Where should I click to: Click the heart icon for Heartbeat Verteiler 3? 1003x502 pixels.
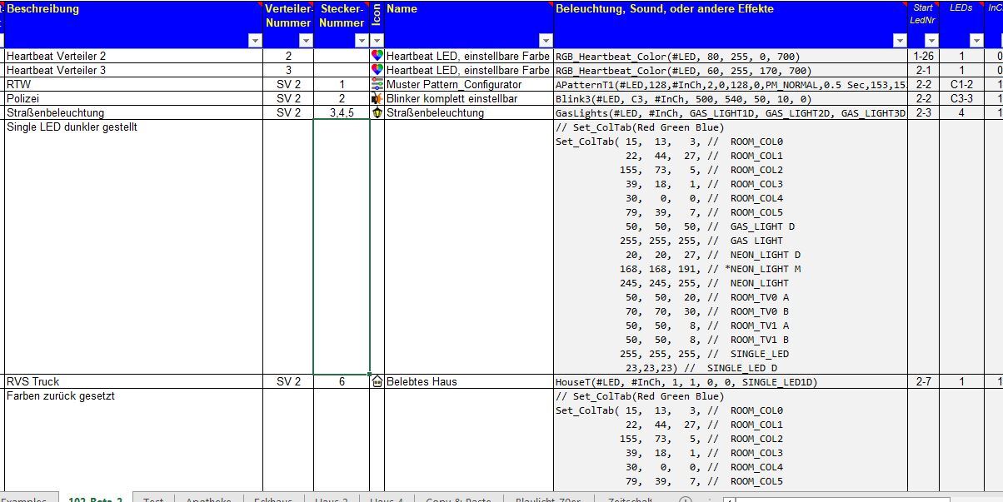pyautogui.click(x=377, y=70)
